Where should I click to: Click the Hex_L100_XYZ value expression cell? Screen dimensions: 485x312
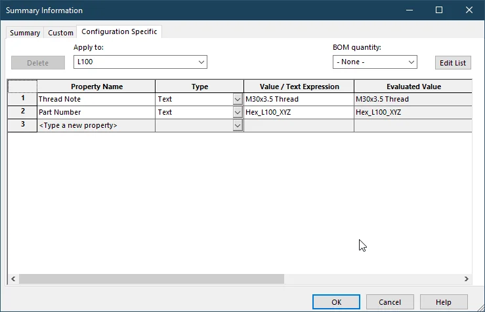[299, 112]
